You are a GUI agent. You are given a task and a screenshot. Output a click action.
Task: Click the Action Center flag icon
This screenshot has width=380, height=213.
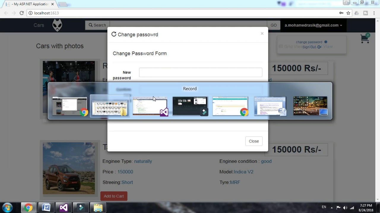tap(338, 208)
